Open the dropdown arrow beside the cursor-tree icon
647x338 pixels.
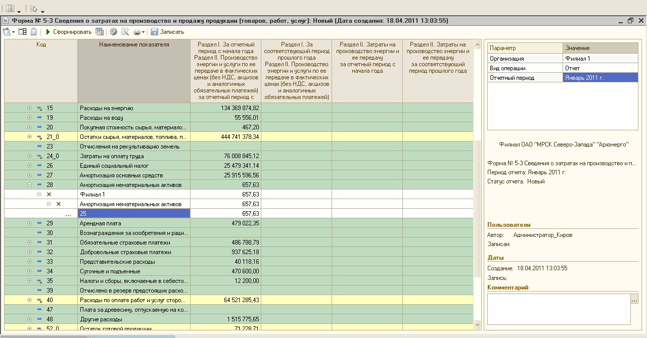point(43,11)
